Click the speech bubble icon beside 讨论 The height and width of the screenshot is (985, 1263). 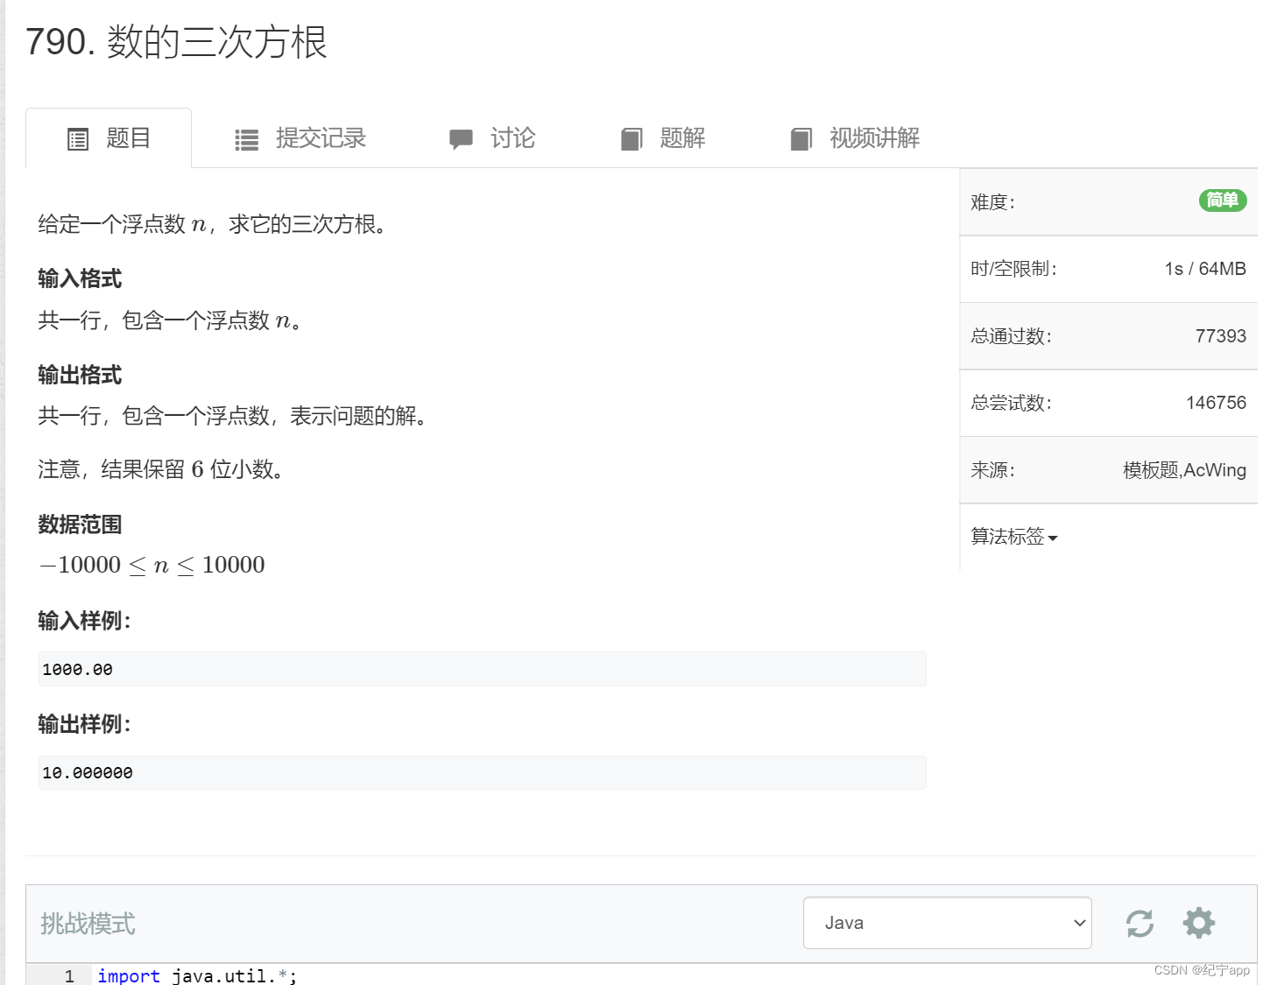pyautogui.click(x=461, y=139)
